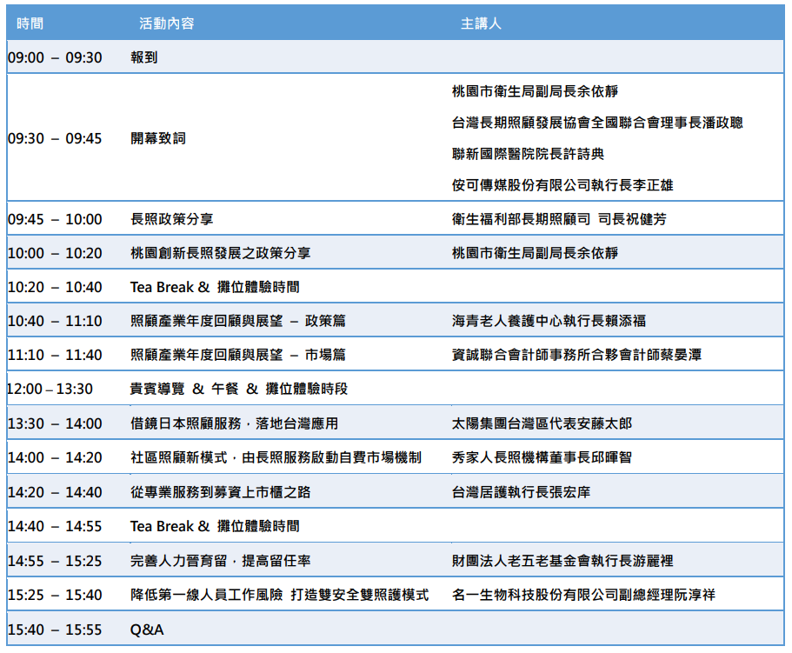Viewport: 792px width, 653px height.
Task: Select the 貴賓導覽 & 午餐 session row
Action: pos(238,389)
